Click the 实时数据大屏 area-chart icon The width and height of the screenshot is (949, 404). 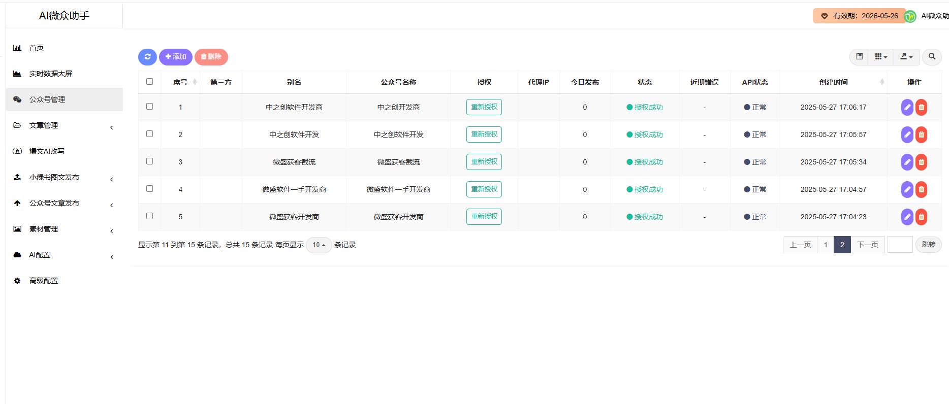(x=17, y=74)
